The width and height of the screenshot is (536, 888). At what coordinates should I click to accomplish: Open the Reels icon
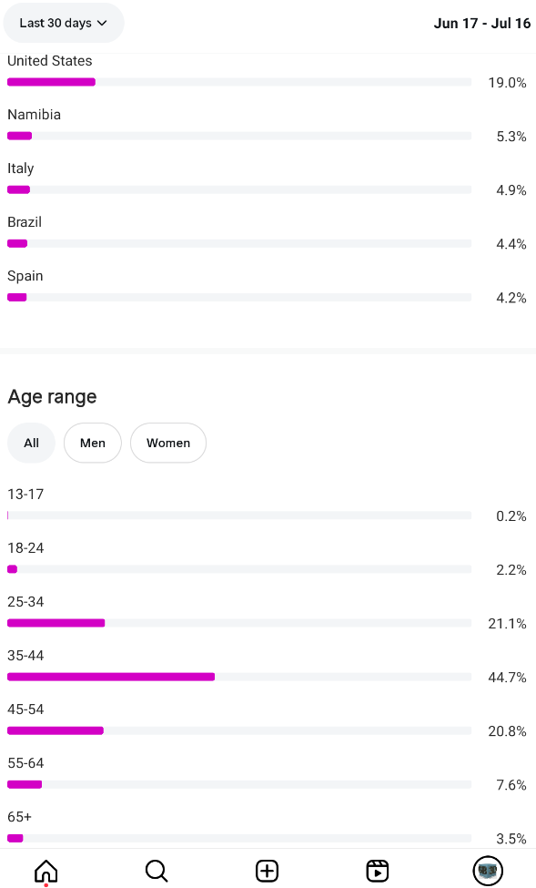click(x=378, y=871)
